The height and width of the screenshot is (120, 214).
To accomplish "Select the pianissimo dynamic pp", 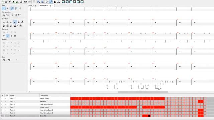I will [7, 32].
